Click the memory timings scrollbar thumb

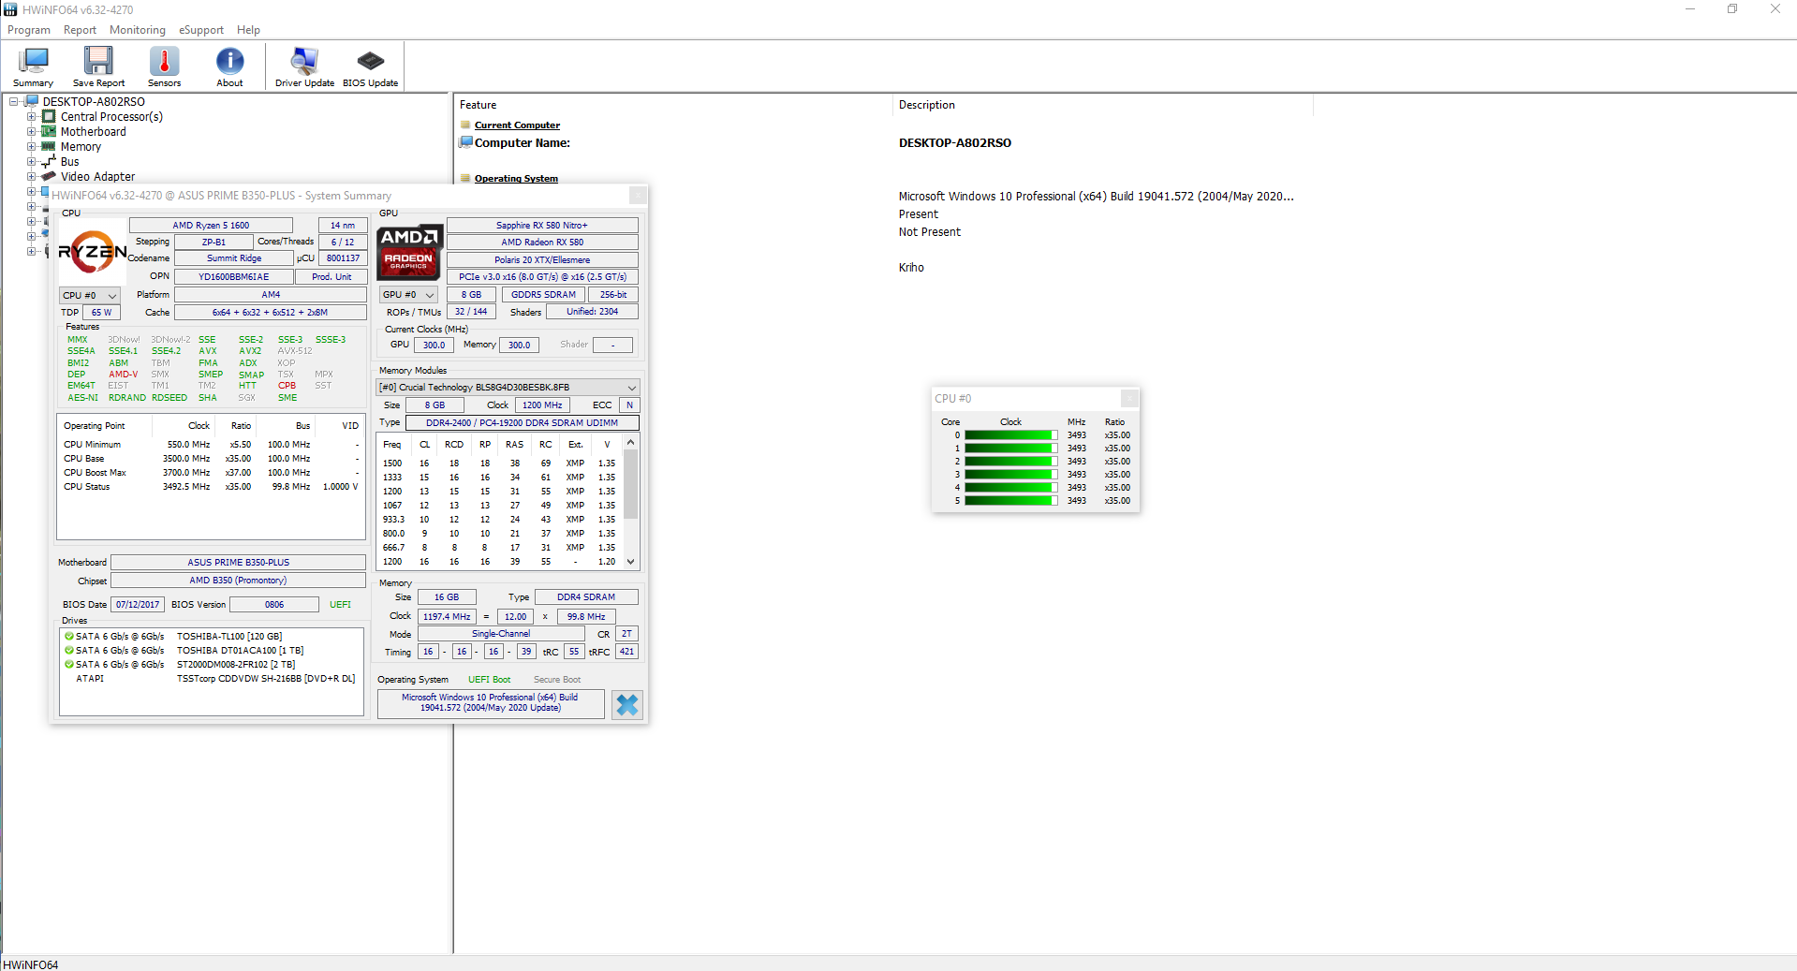631,484
